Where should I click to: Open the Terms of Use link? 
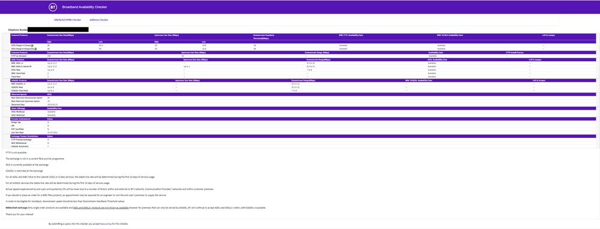(x=106, y=224)
